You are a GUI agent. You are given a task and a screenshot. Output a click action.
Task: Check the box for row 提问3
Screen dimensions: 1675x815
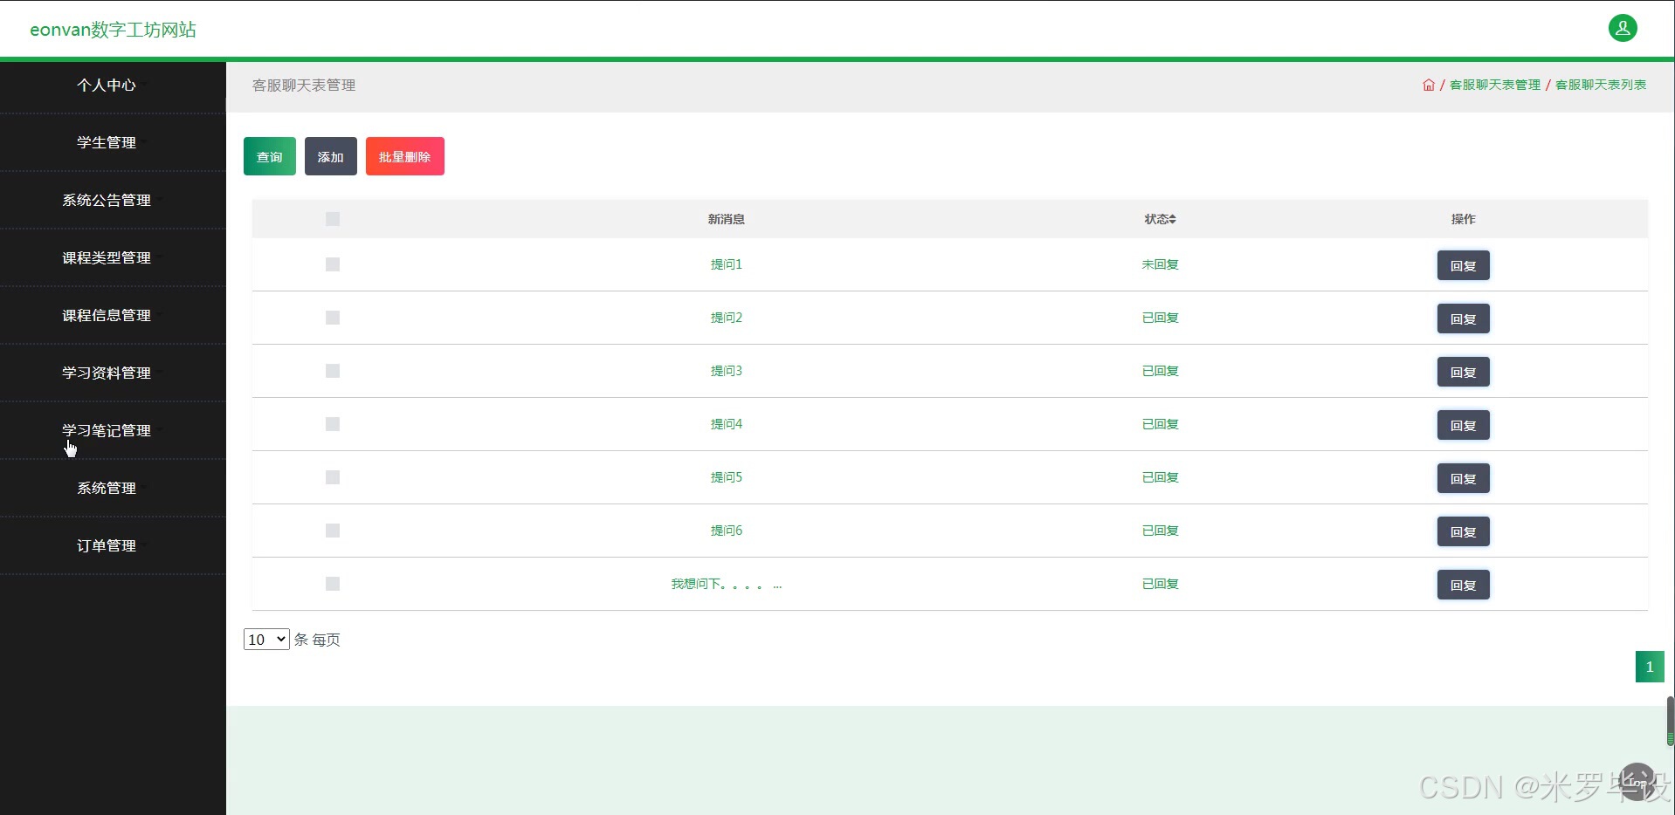pyautogui.click(x=333, y=371)
